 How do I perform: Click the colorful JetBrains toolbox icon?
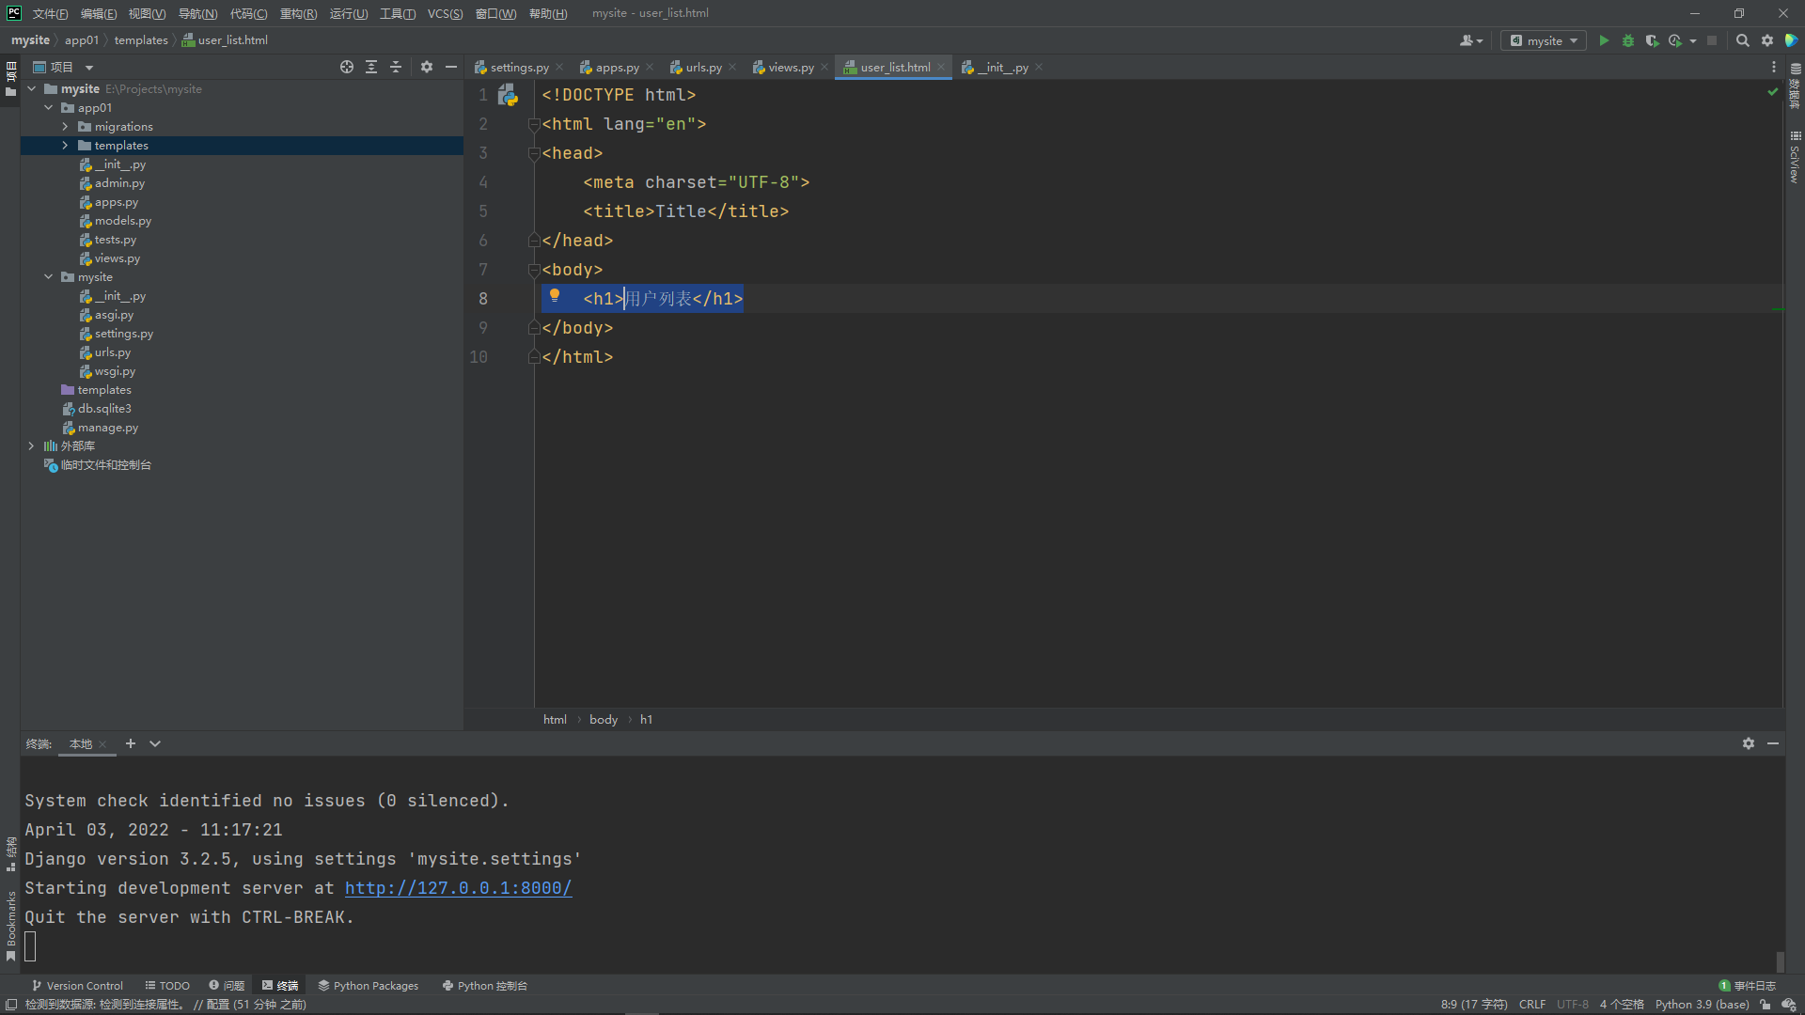tap(1792, 40)
